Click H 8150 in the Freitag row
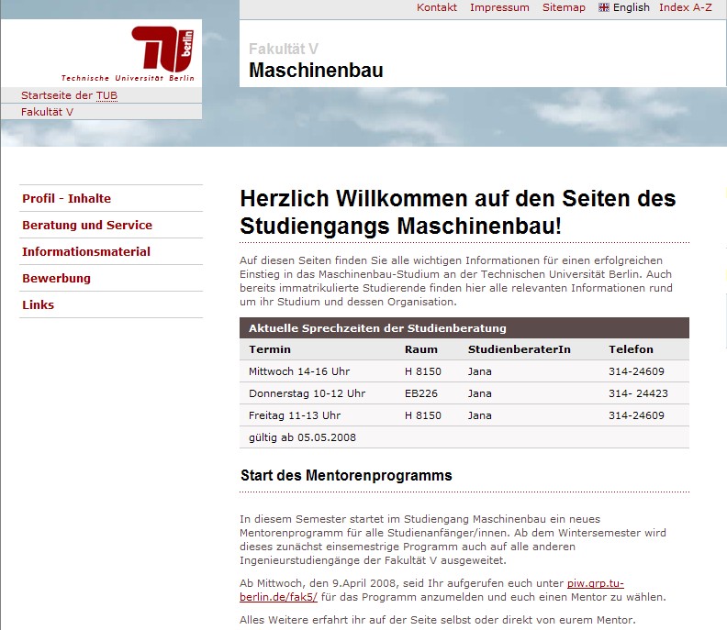The width and height of the screenshot is (727, 630). pyautogui.click(x=423, y=415)
